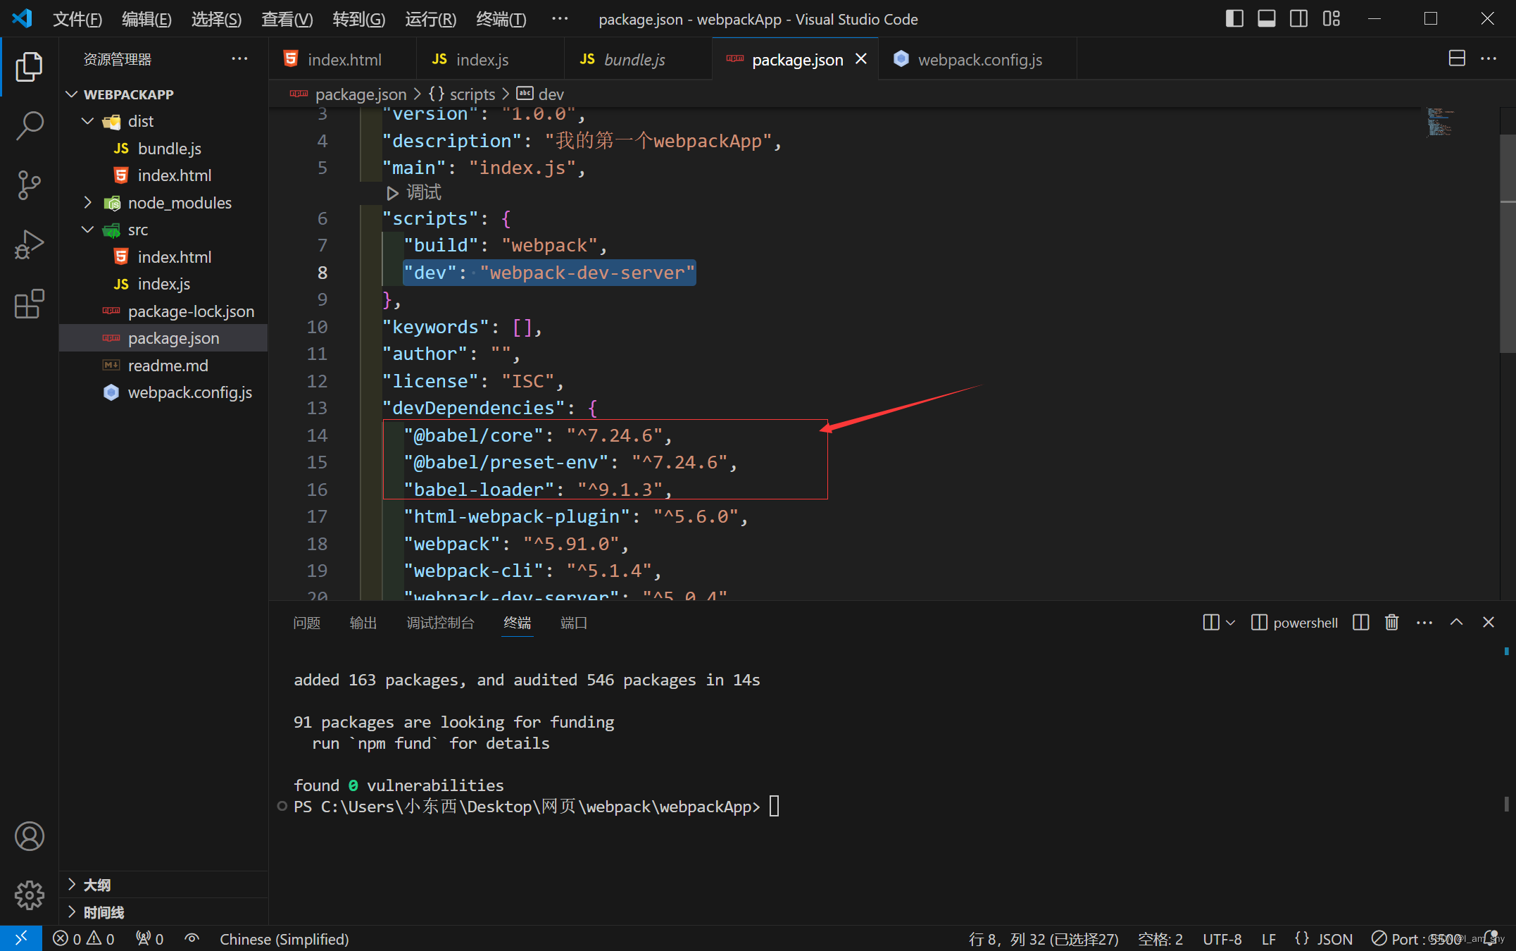Image resolution: width=1516 pixels, height=951 pixels.
Task: Open the Manage settings gear
Action: [29, 895]
